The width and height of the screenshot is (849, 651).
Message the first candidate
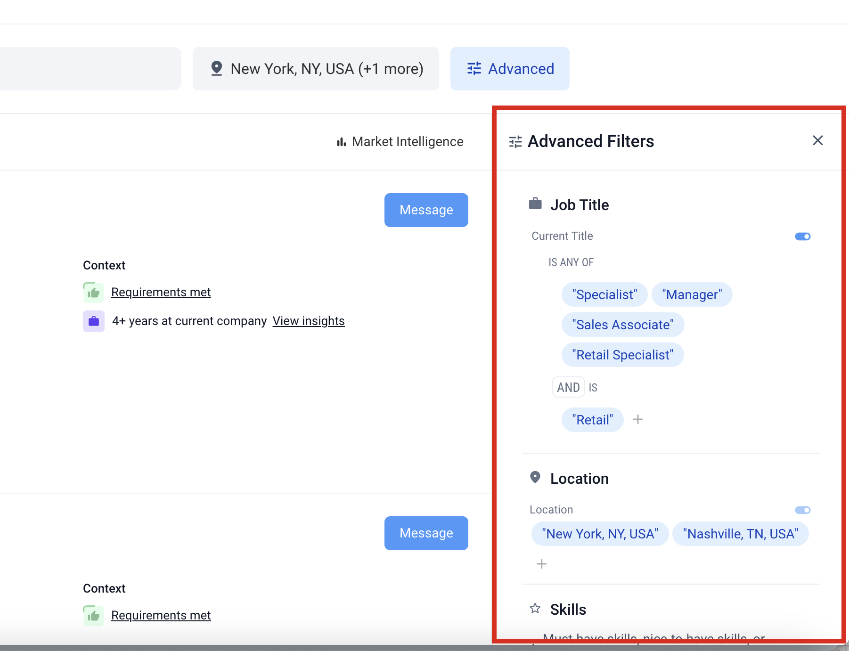[426, 210]
